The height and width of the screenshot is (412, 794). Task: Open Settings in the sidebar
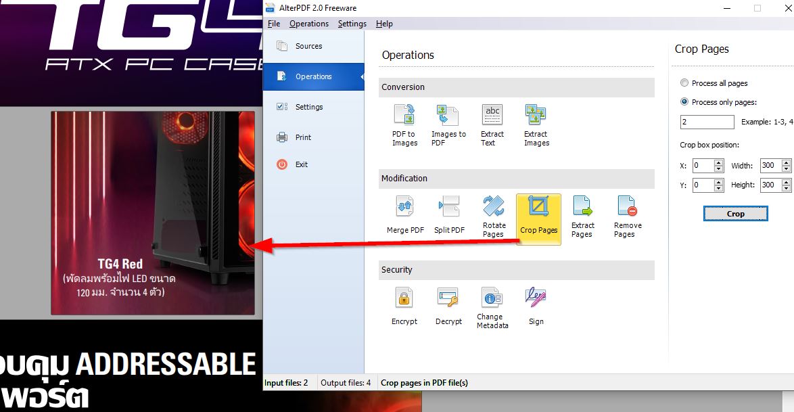pyautogui.click(x=313, y=107)
